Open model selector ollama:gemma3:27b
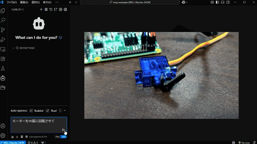Screen dimensions: 257x144 click(38, 137)
